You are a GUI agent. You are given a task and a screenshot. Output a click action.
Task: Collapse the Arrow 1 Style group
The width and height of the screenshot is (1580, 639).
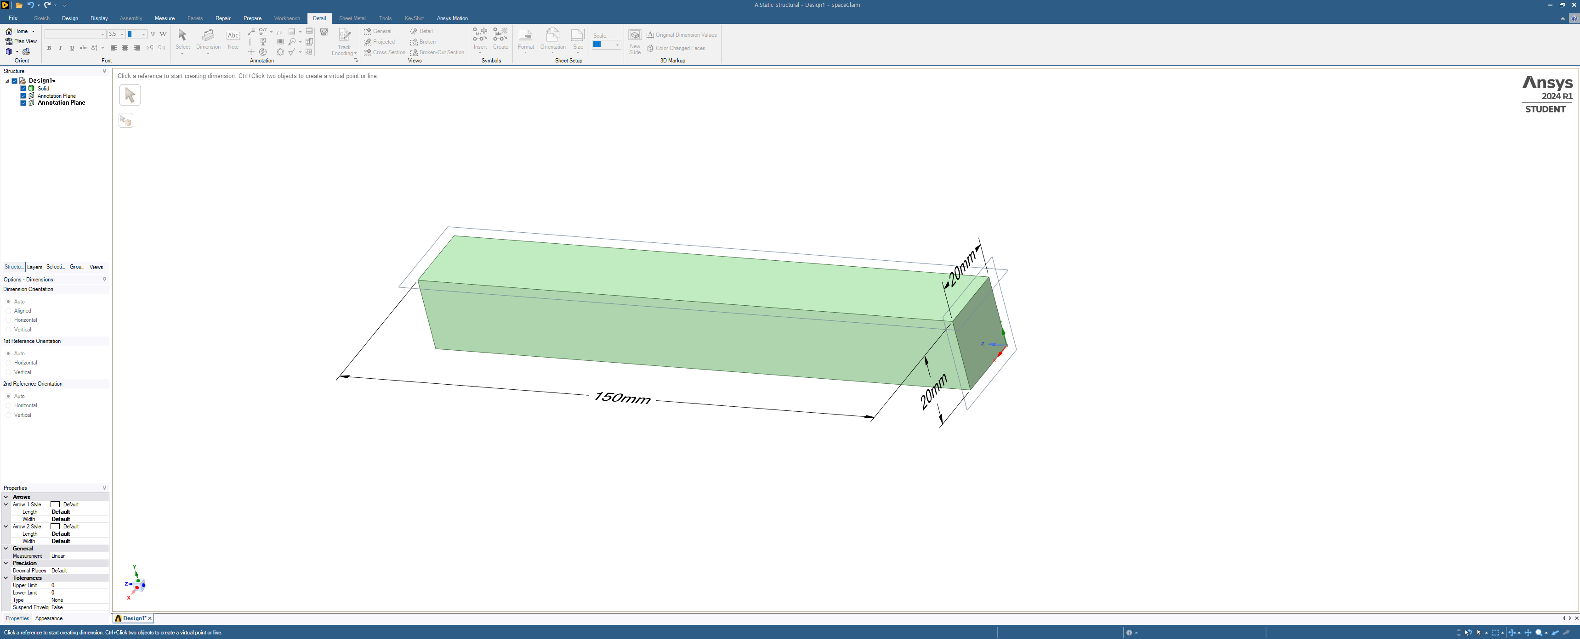pyautogui.click(x=6, y=505)
